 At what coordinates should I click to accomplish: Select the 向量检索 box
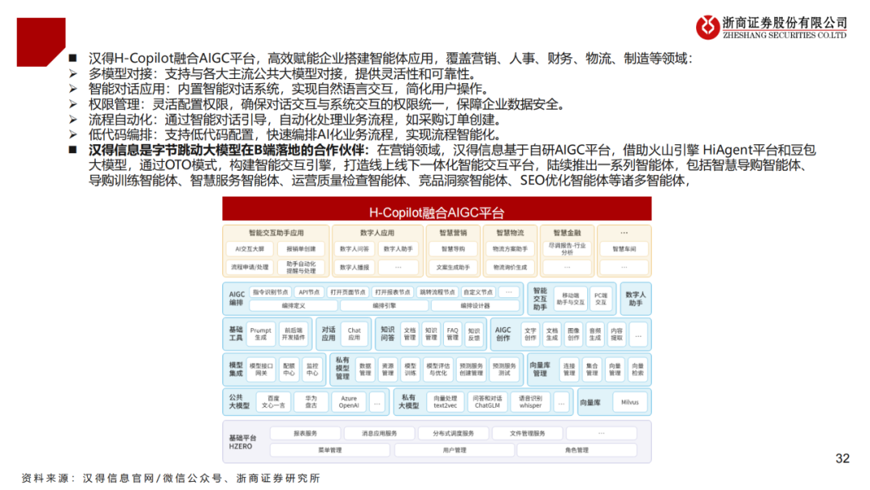(637, 370)
